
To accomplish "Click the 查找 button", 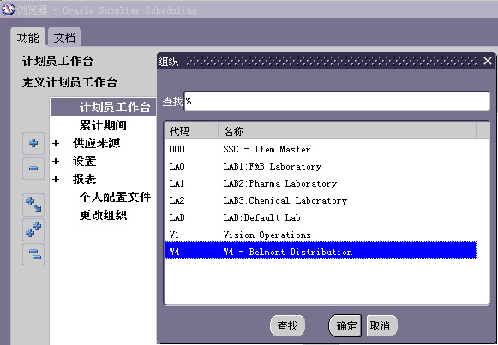I will tap(287, 325).
